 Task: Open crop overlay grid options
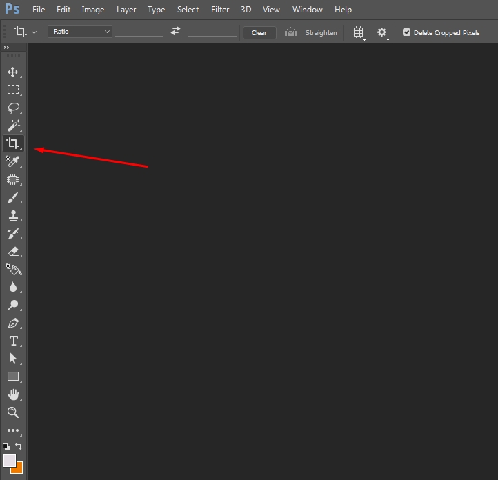(358, 32)
